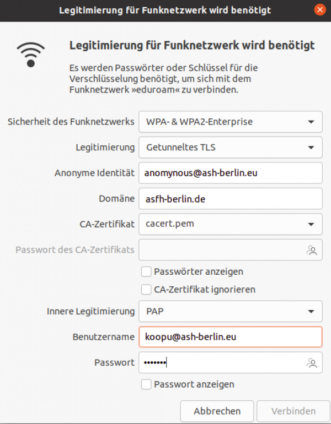Click the cacert.pem certificate chooser
This screenshot has width=331, height=424.
(x=231, y=224)
